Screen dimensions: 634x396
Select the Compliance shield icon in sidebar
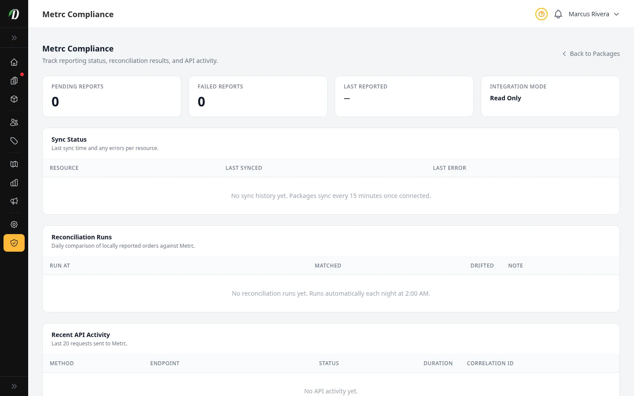[x=14, y=243]
